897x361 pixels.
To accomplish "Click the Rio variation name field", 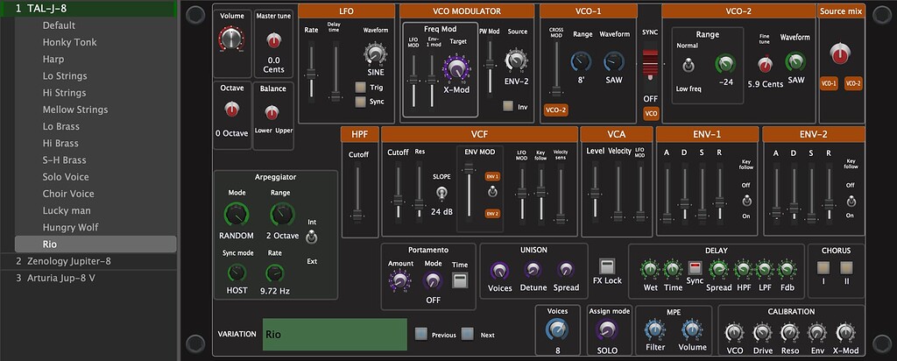I will 334,334.
